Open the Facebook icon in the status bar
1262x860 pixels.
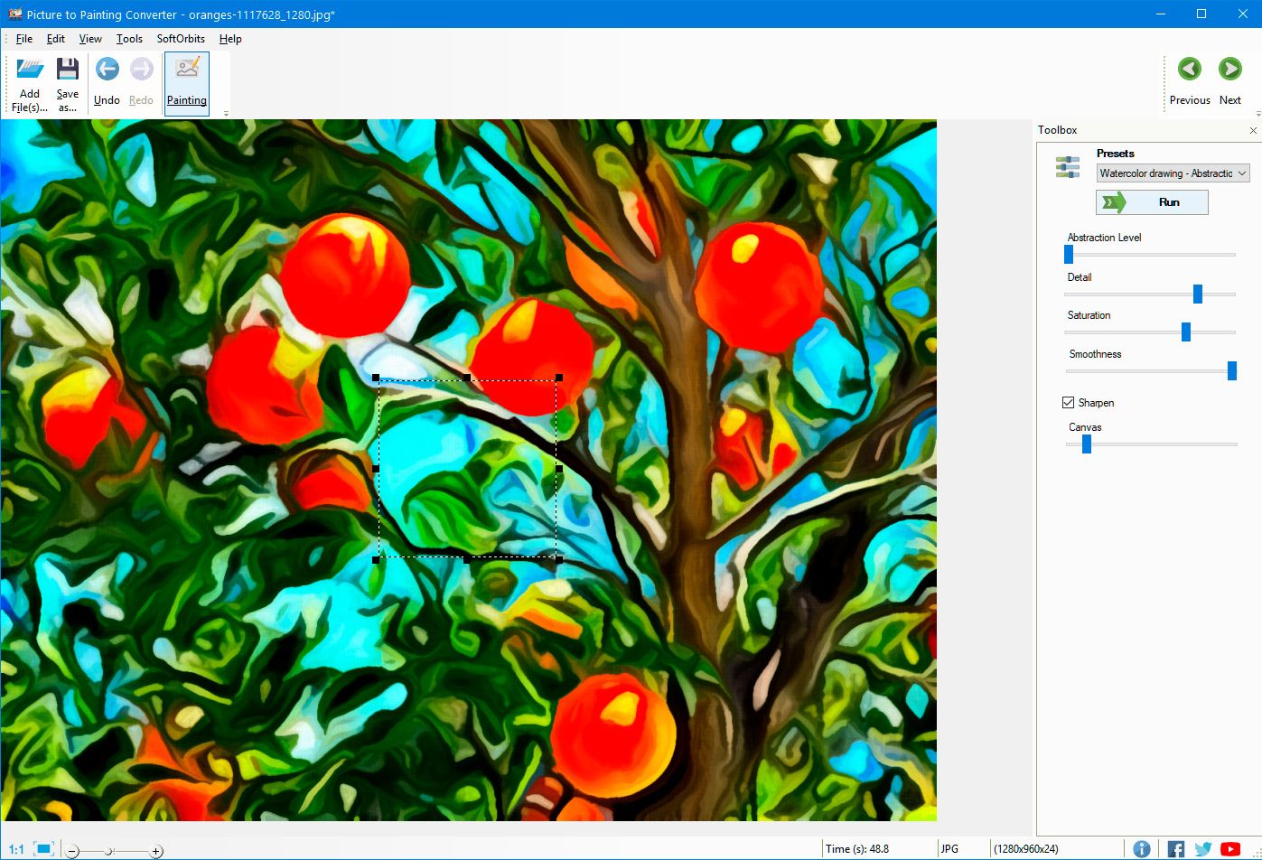click(x=1174, y=848)
